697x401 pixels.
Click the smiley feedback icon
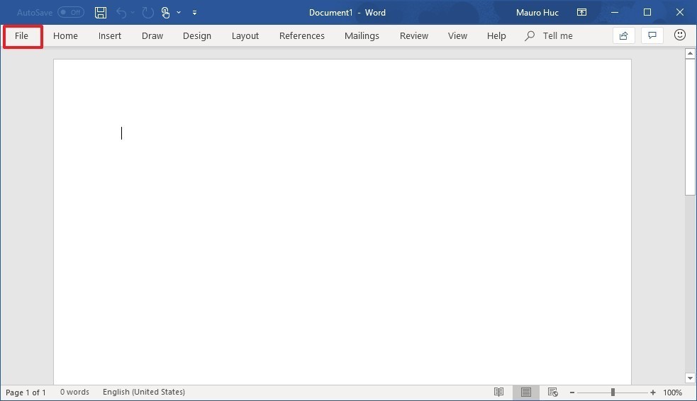tap(680, 35)
